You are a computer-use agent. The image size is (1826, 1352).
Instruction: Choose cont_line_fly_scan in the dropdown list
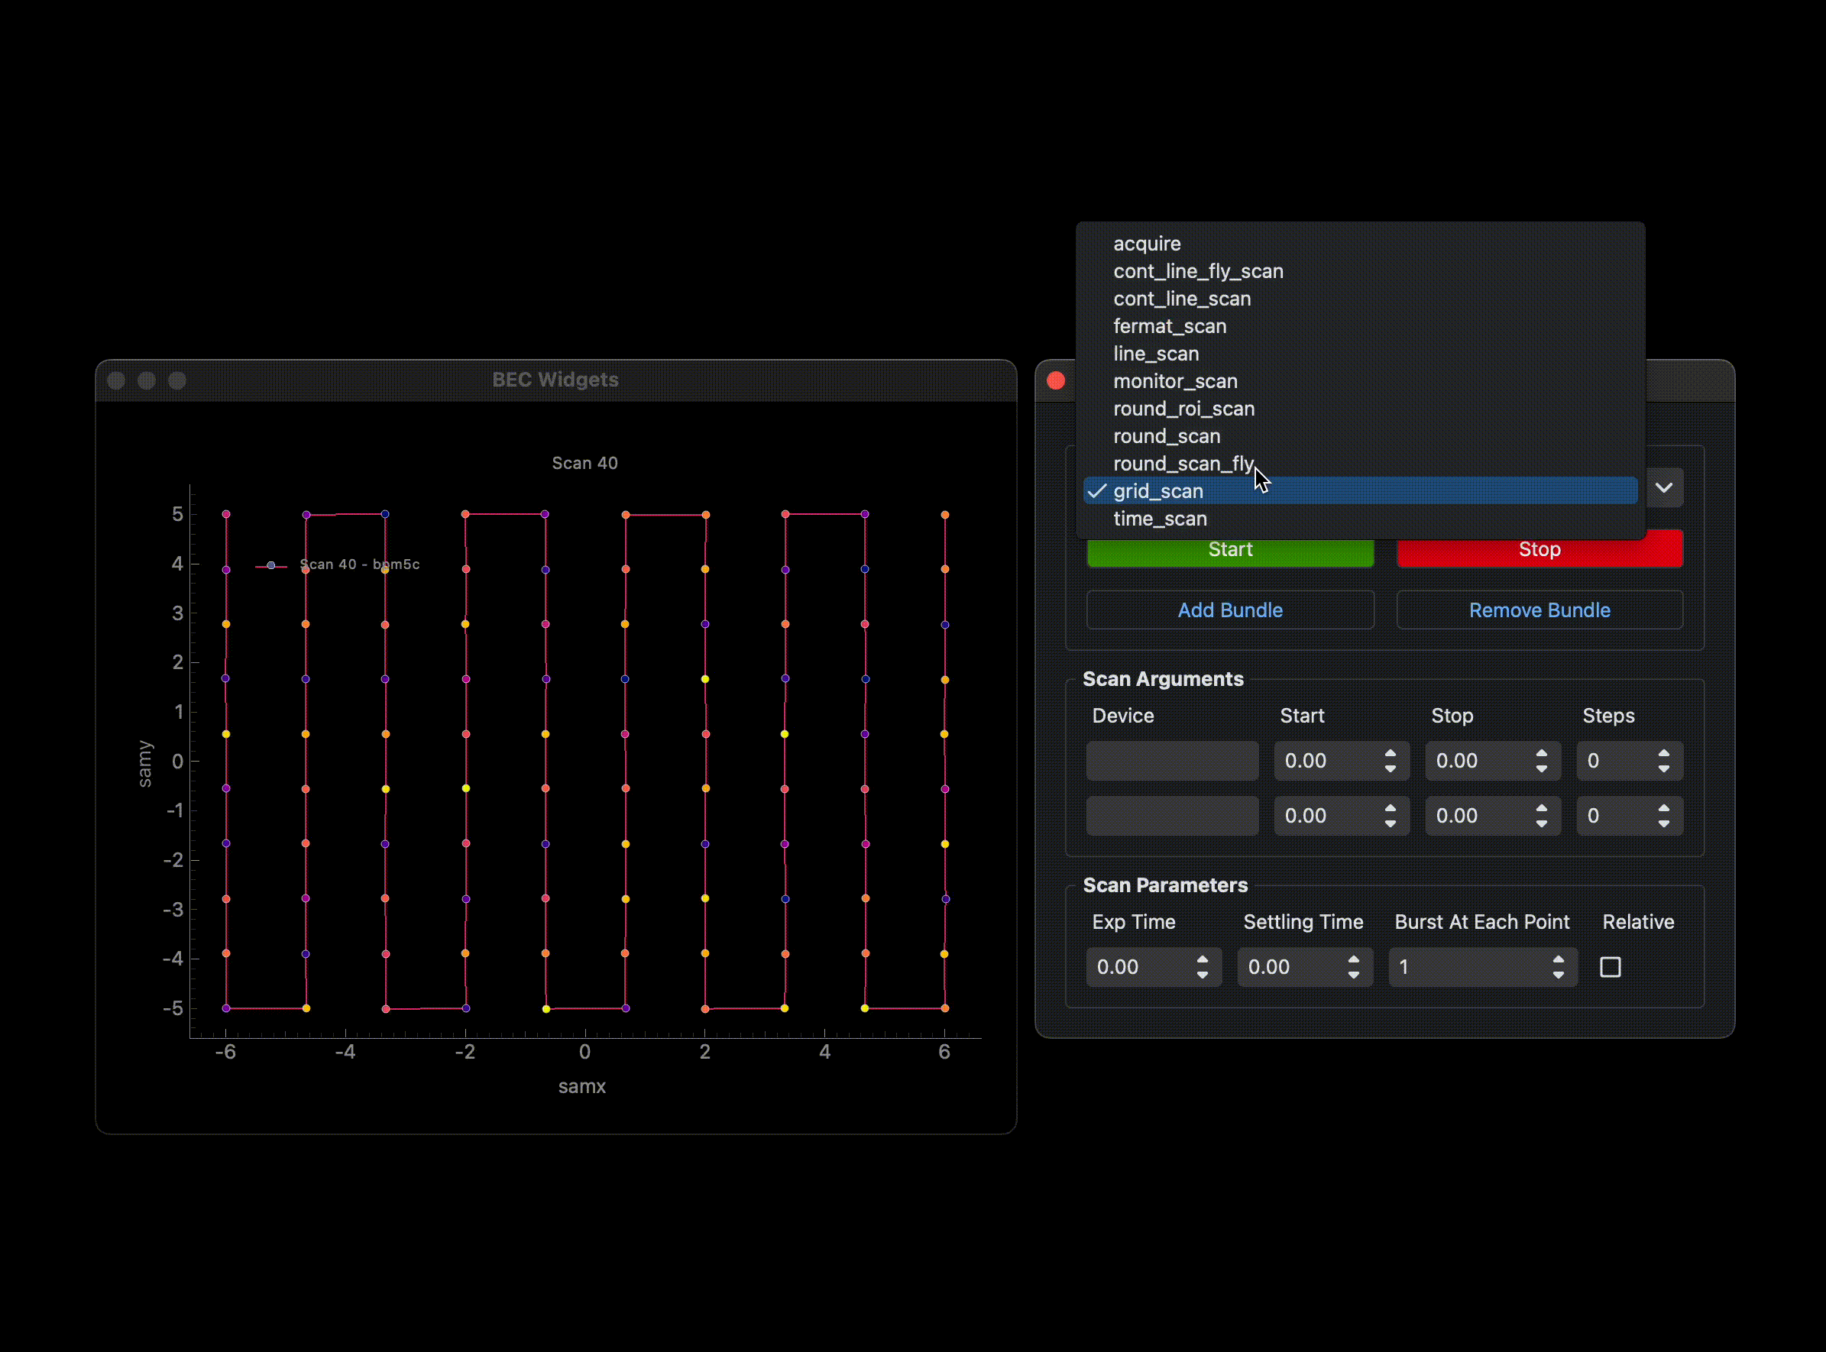coord(1197,272)
